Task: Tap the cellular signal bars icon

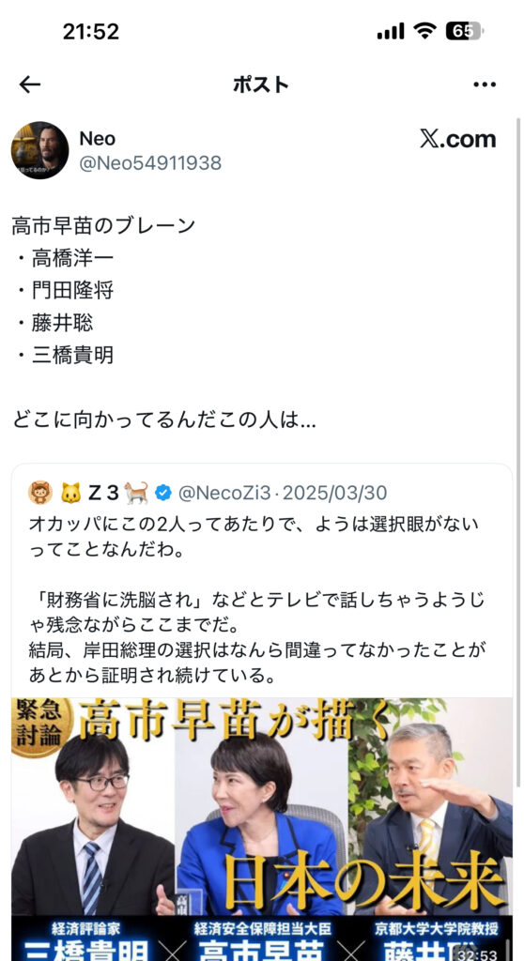Action: [391, 31]
